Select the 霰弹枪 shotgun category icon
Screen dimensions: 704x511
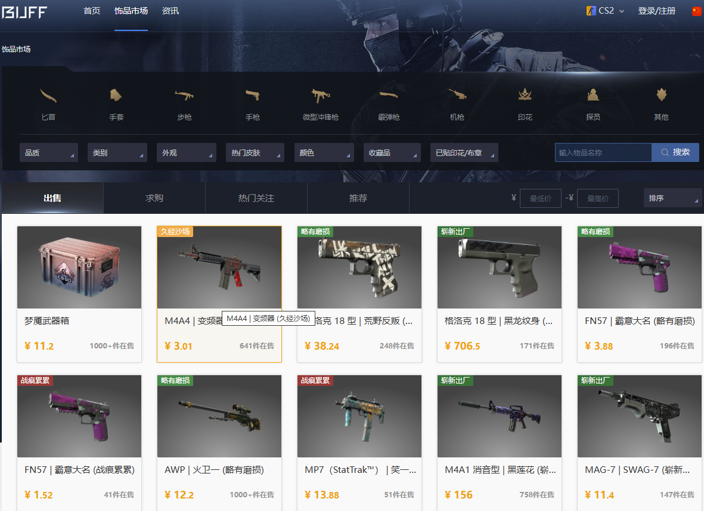(389, 95)
